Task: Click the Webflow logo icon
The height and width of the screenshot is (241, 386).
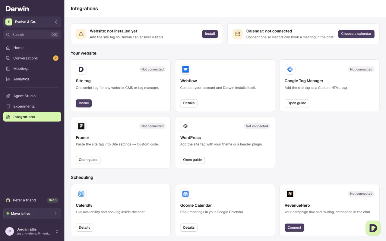Action: click(x=185, y=69)
